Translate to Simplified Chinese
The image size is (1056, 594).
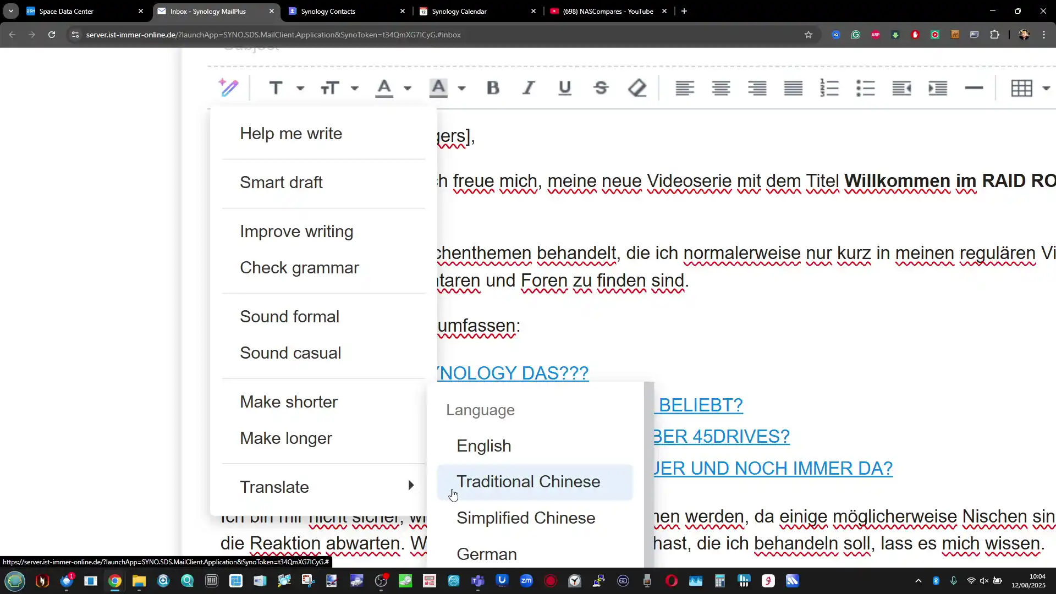pos(535,518)
